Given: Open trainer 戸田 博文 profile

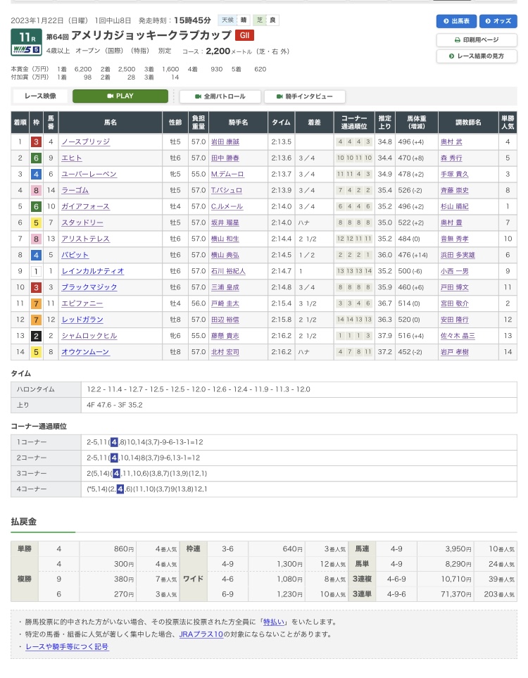Looking at the screenshot, I should 455,287.
